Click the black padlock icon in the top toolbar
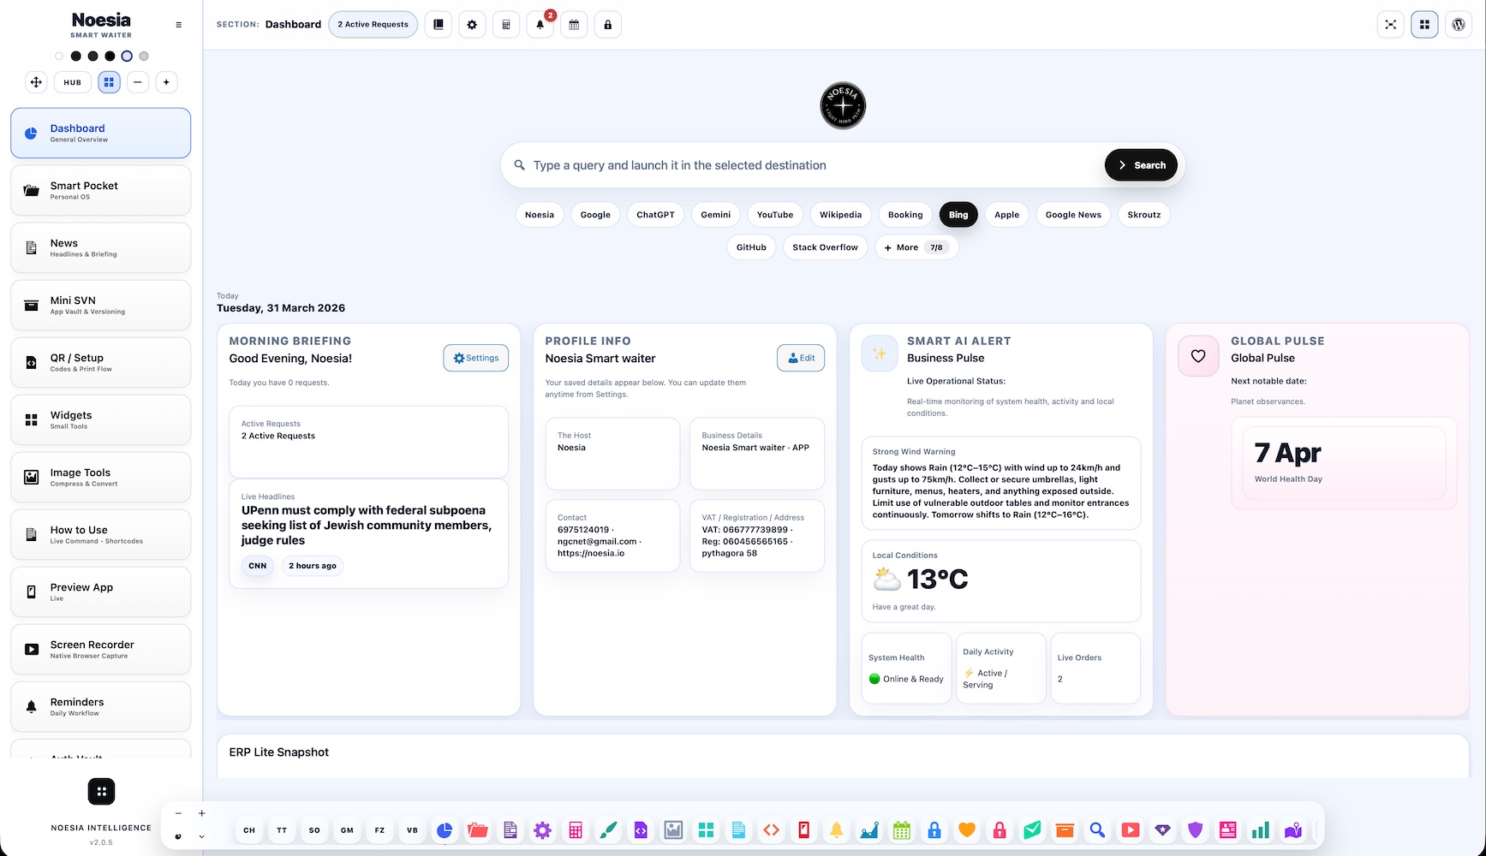This screenshot has width=1486, height=856. click(x=608, y=25)
